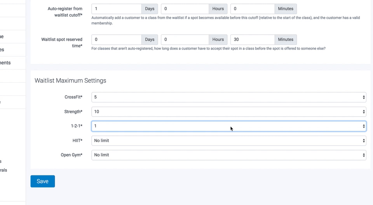The image size is (373, 205).
Task: Click the Waitlist spot reserved time label
Action: click(62, 42)
